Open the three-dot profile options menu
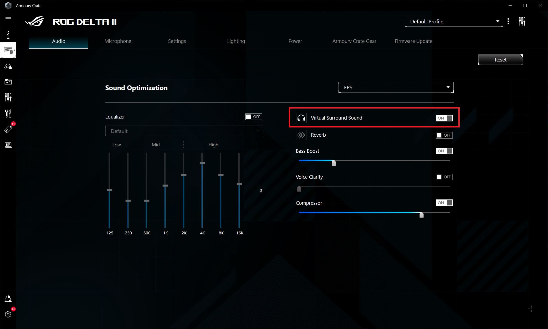548x329 pixels. click(x=508, y=21)
